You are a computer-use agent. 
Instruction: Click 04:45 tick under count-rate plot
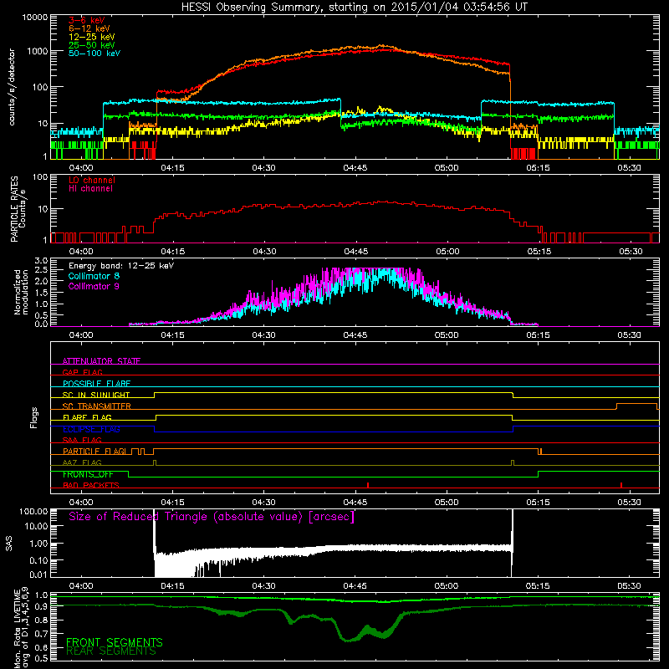(x=355, y=168)
